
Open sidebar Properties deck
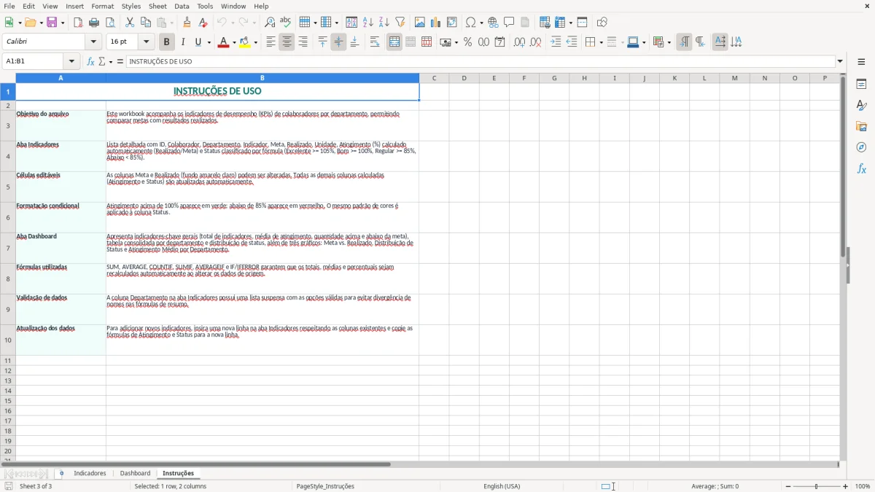[x=861, y=84]
